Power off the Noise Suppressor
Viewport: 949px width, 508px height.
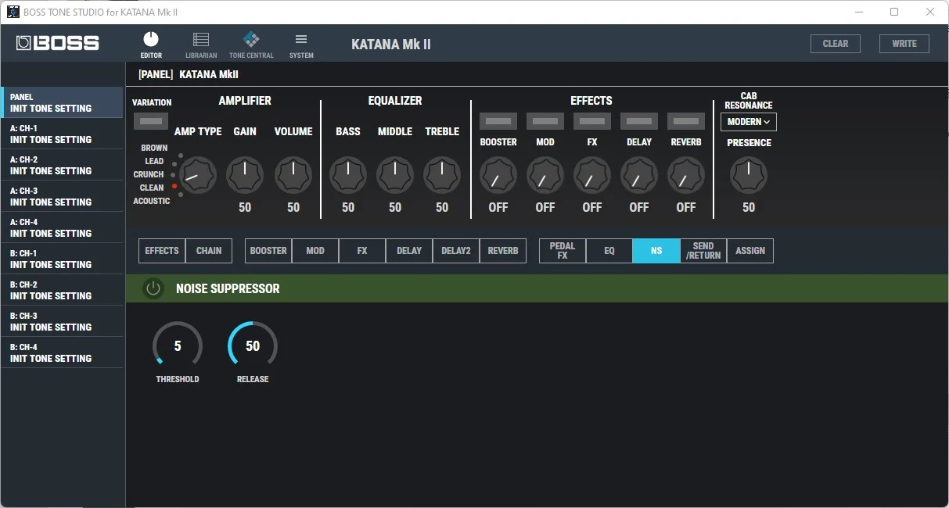click(x=153, y=288)
